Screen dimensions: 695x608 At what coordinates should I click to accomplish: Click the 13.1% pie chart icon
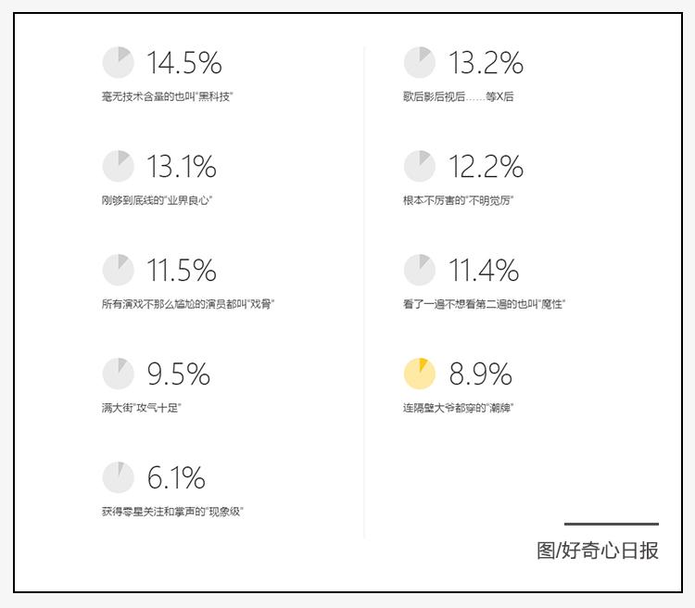tap(119, 166)
